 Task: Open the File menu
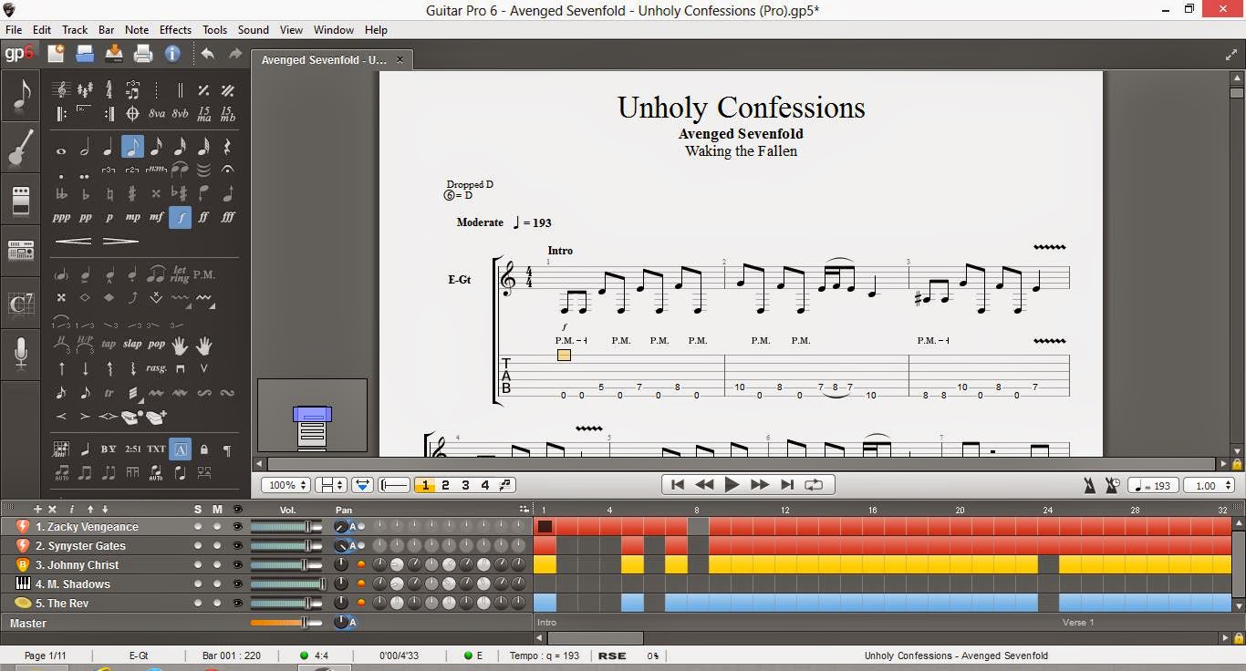[14, 29]
